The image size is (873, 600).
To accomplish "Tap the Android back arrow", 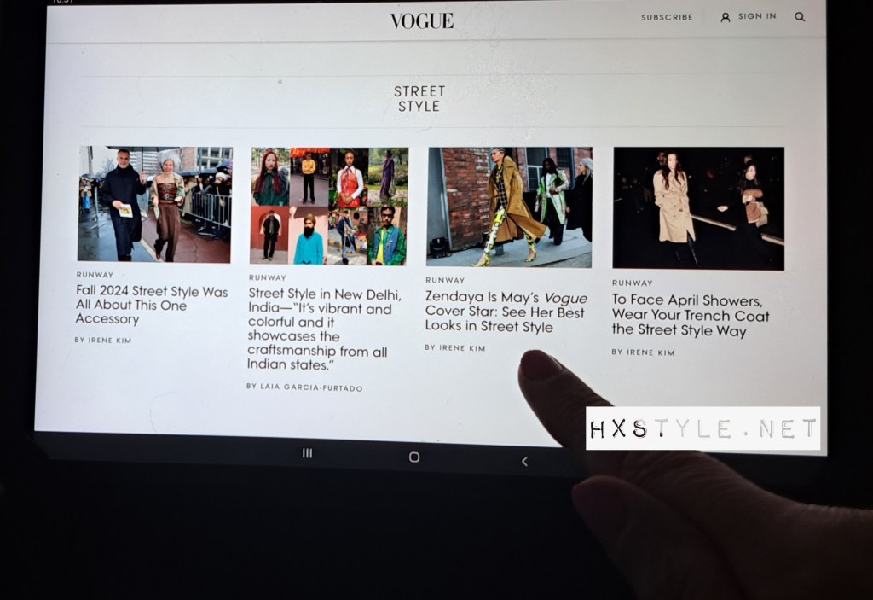I will (x=524, y=462).
